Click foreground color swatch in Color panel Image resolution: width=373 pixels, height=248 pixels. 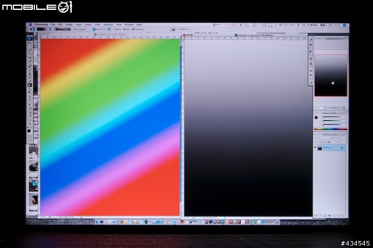(x=316, y=117)
